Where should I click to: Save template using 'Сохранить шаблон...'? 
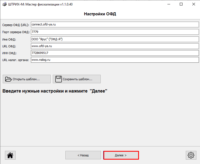pyautogui.click(x=77, y=79)
